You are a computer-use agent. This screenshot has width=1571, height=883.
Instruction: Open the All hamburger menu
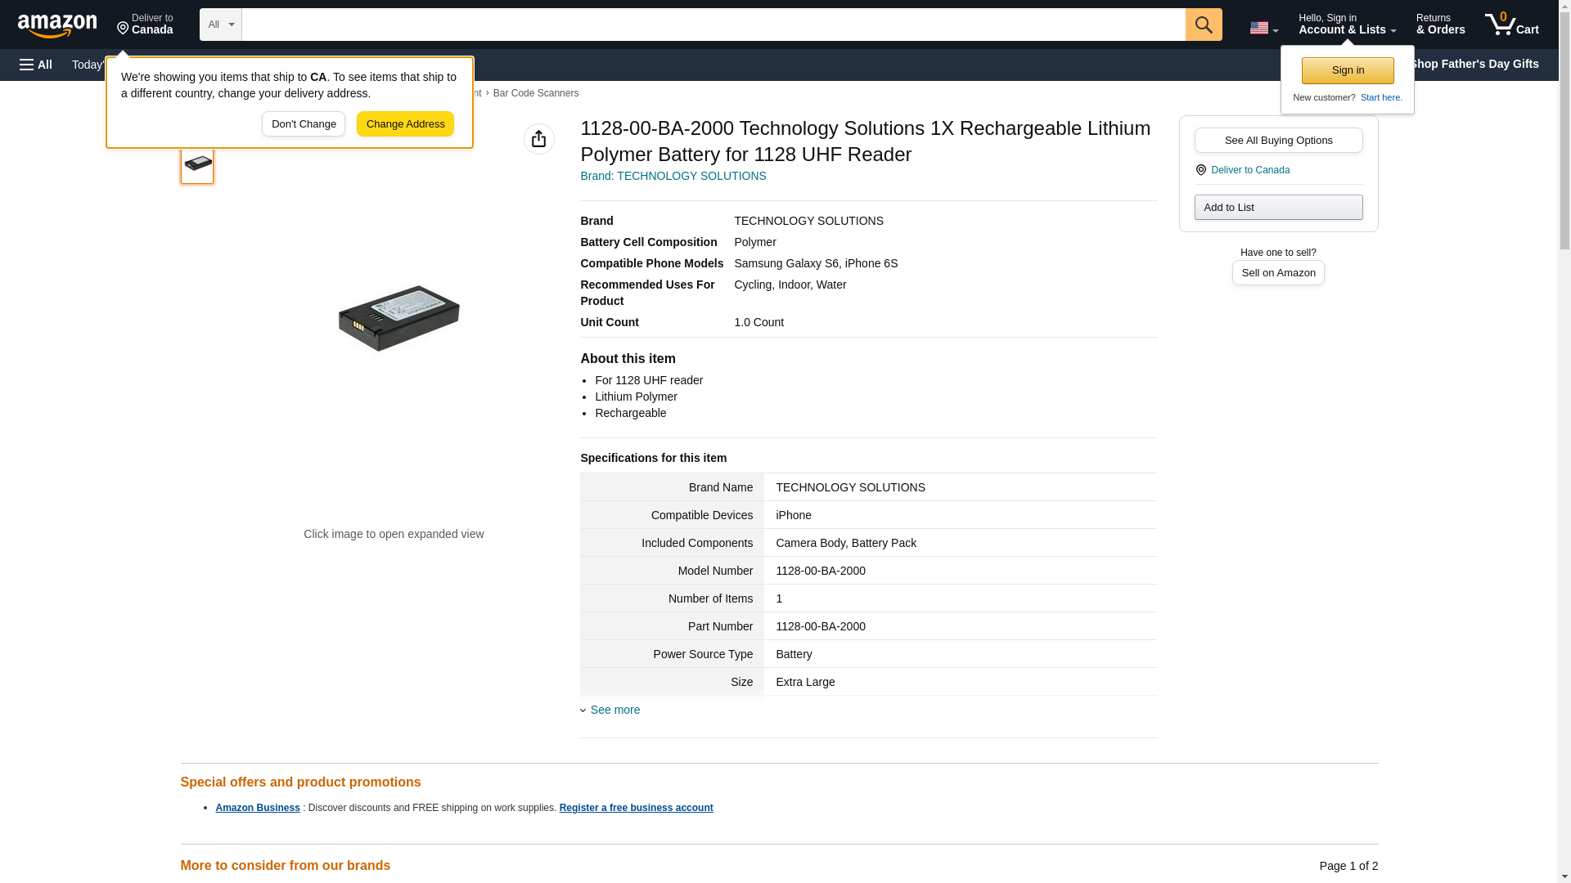pos(36,65)
